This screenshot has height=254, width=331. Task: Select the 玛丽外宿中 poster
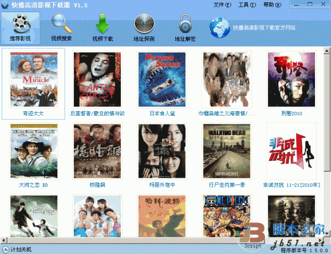(x=162, y=151)
